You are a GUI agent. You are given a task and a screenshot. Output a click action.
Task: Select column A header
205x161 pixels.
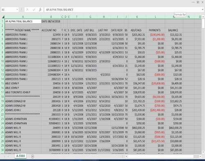[23, 17]
